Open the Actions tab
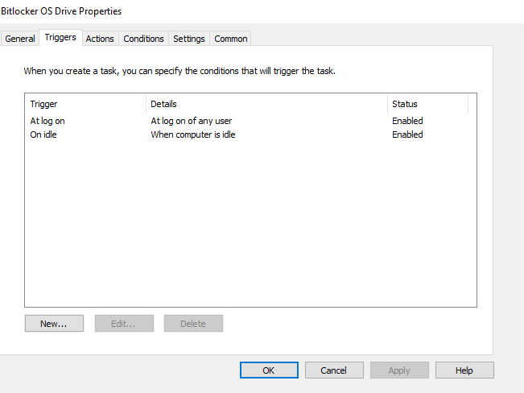 pyautogui.click(x=100, y=39)
